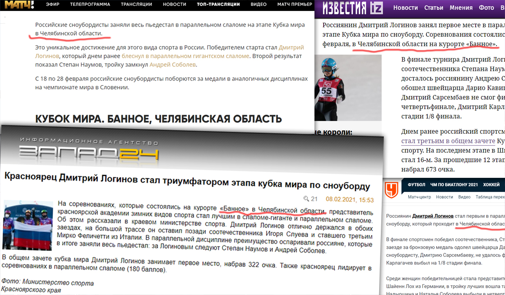Open ВИДЕО in the Матч! navigation

pos(258,4)
